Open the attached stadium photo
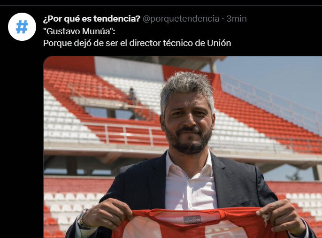The width and height of the screenshot is (322, 238). [183, 147]
